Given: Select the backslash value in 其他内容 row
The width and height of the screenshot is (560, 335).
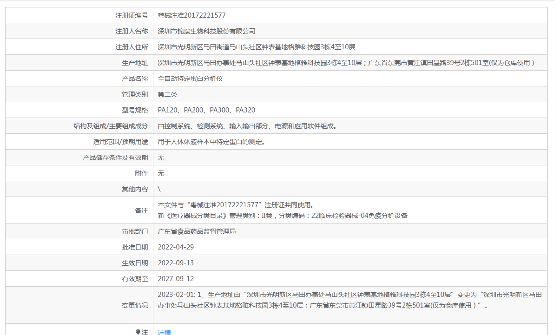Looking at the screenshot, I should pyautogui.click(x=159, y=189).
